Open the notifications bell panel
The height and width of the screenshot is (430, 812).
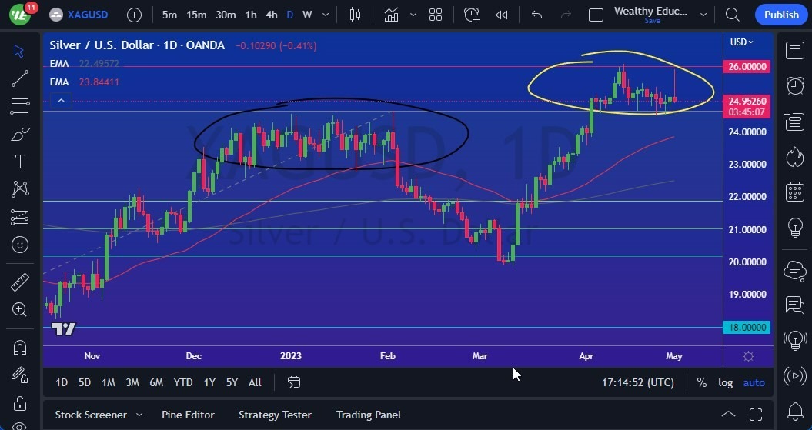point(794,412)
